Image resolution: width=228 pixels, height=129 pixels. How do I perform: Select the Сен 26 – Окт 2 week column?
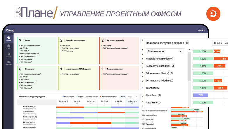click(63, 102)
